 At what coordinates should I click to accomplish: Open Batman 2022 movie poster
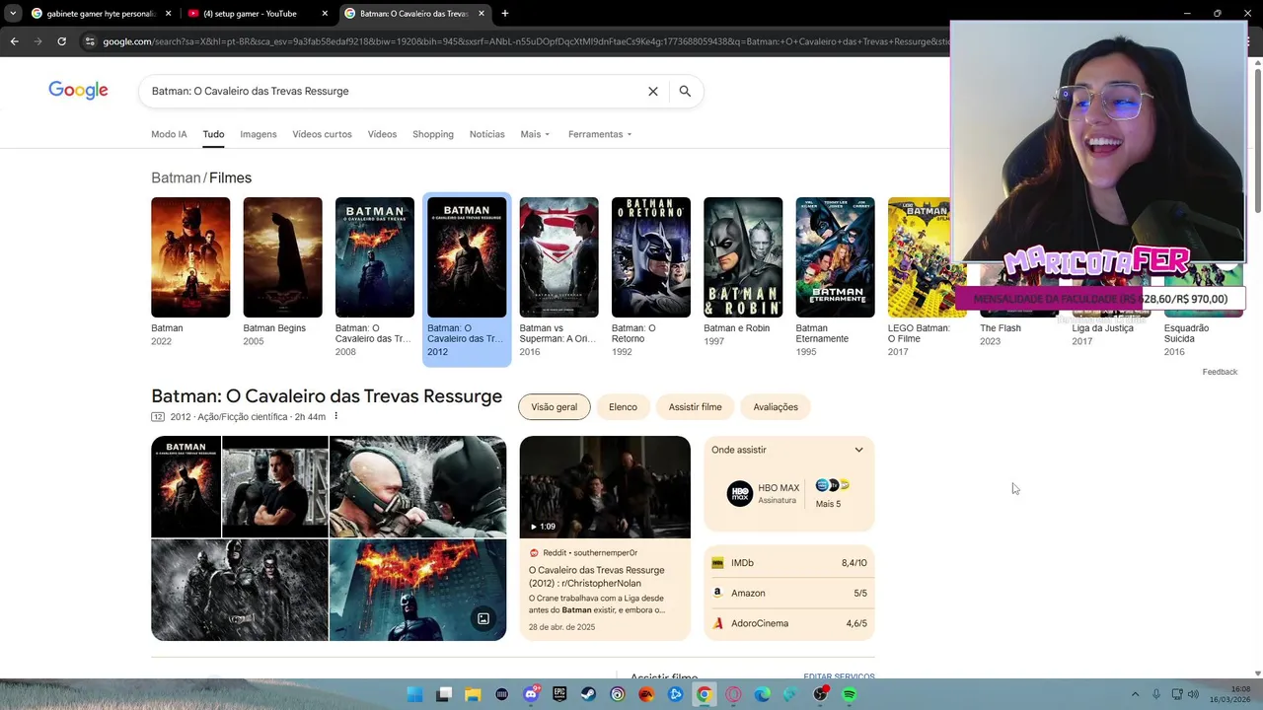pos(190,257)
